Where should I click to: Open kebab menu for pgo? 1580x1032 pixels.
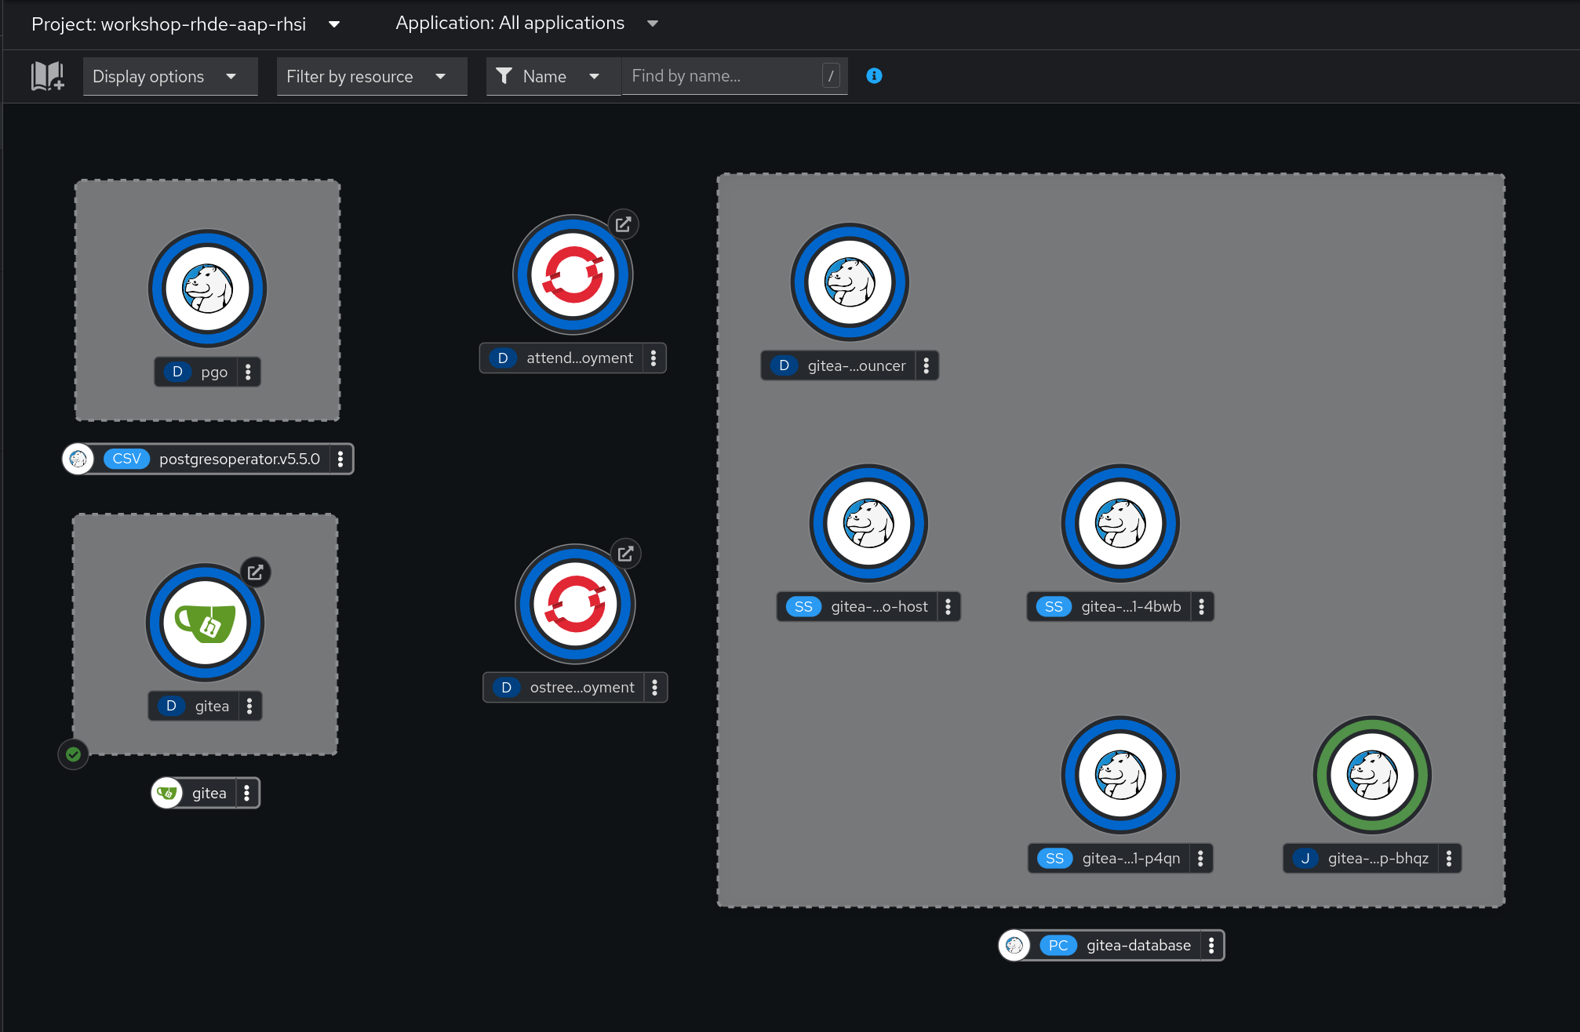tap(248, 372)
